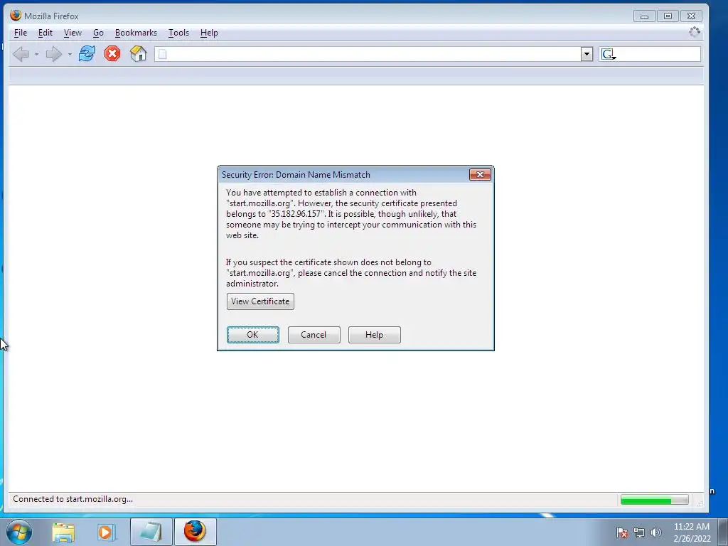
Task: Cancel the connection in the dialog
Action: [314, 335]
